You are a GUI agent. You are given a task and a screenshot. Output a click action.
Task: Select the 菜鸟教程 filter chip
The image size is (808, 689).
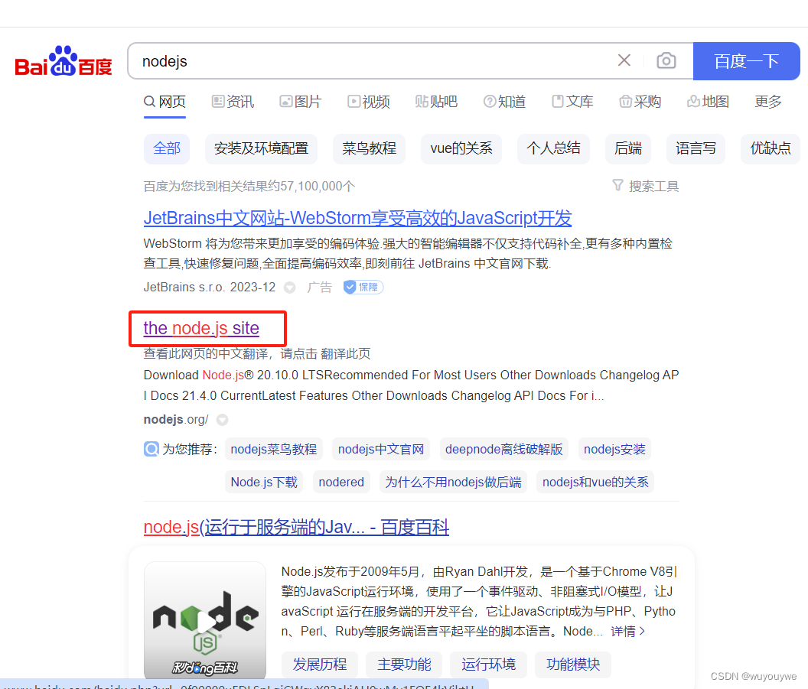point(369,149)
